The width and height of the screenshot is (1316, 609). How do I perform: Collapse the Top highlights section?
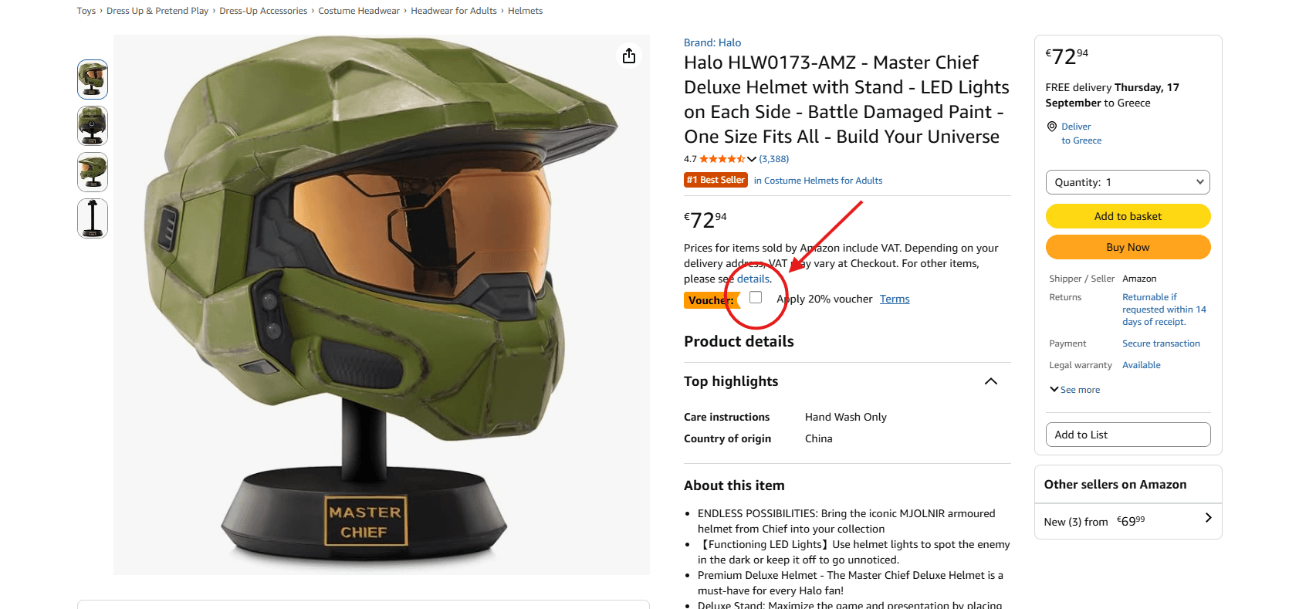point(991,381)
